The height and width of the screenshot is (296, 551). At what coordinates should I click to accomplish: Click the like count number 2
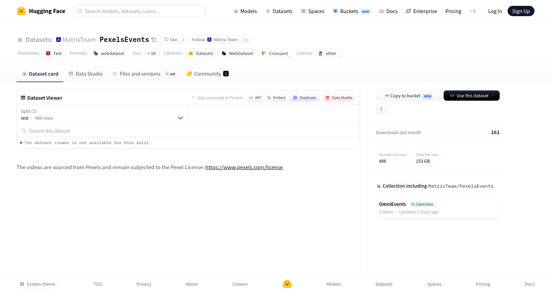click(x=183, y=40)
